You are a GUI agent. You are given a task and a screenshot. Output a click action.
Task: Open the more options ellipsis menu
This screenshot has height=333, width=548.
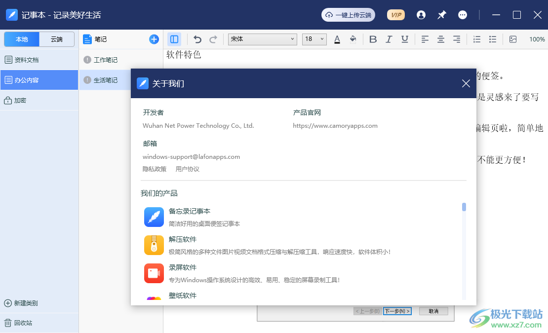tap(463, 15)
